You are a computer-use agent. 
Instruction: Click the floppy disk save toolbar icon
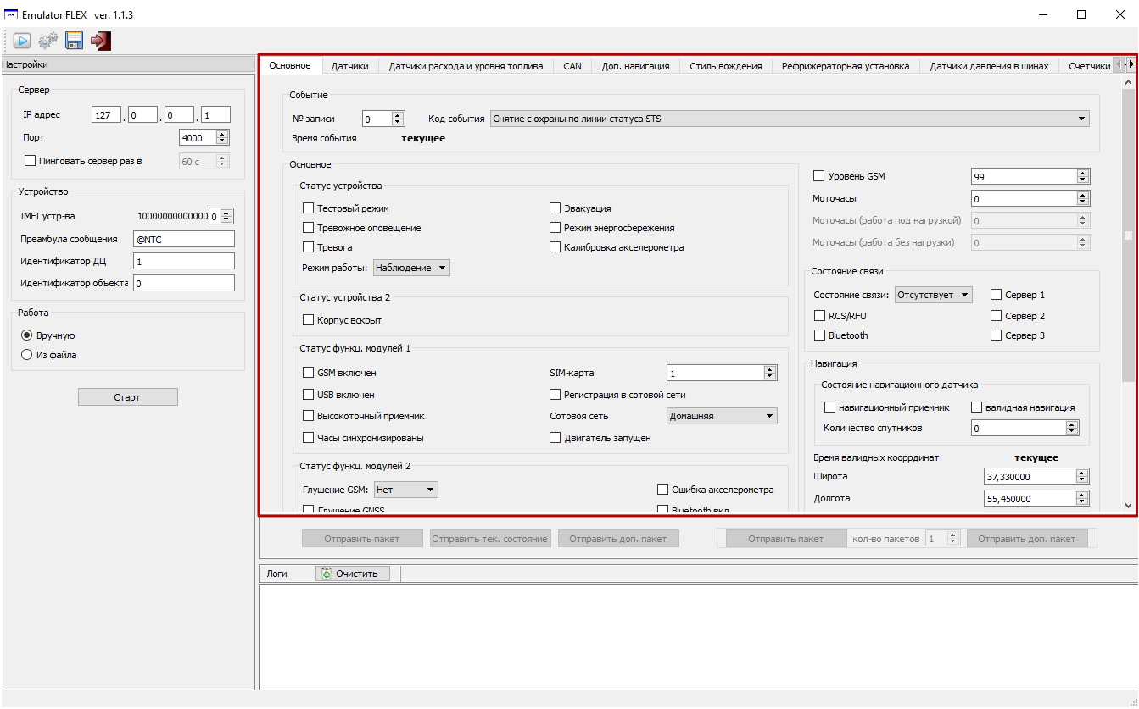[74, 40]
